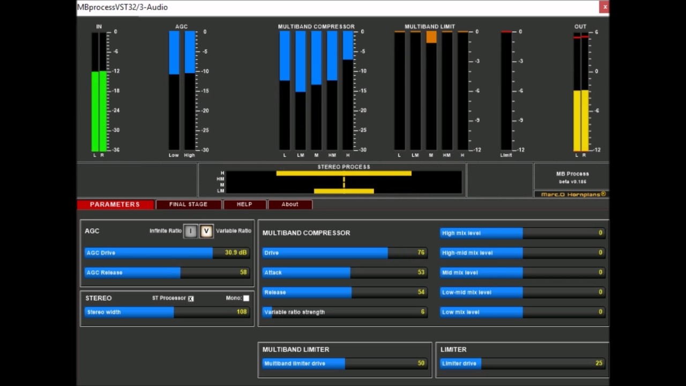Adjust the AGC Drive slider
This screenshot has width=686, height=386.
167,253
